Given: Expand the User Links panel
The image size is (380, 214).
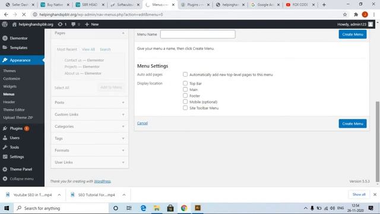Looking at the screenshot, I should pos(123,162).
